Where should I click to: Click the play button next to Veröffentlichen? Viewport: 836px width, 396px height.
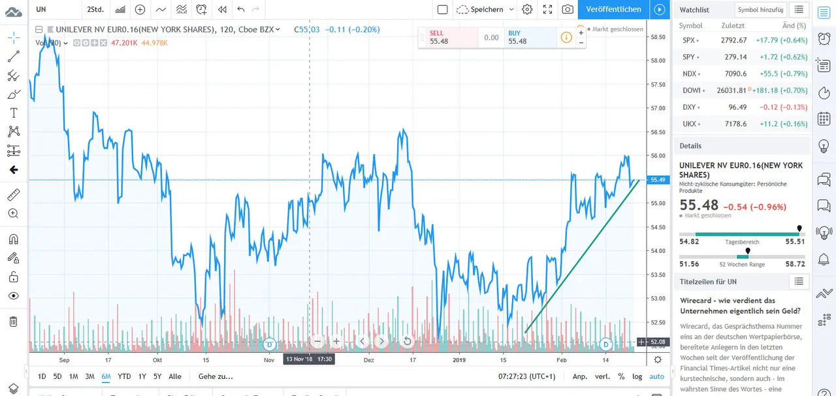[x=660, y=9]
